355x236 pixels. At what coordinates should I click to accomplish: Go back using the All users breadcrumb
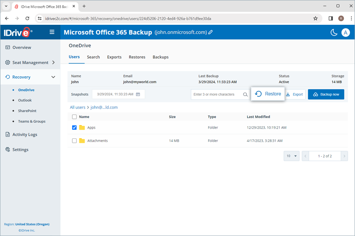click(x=77, y=107)
